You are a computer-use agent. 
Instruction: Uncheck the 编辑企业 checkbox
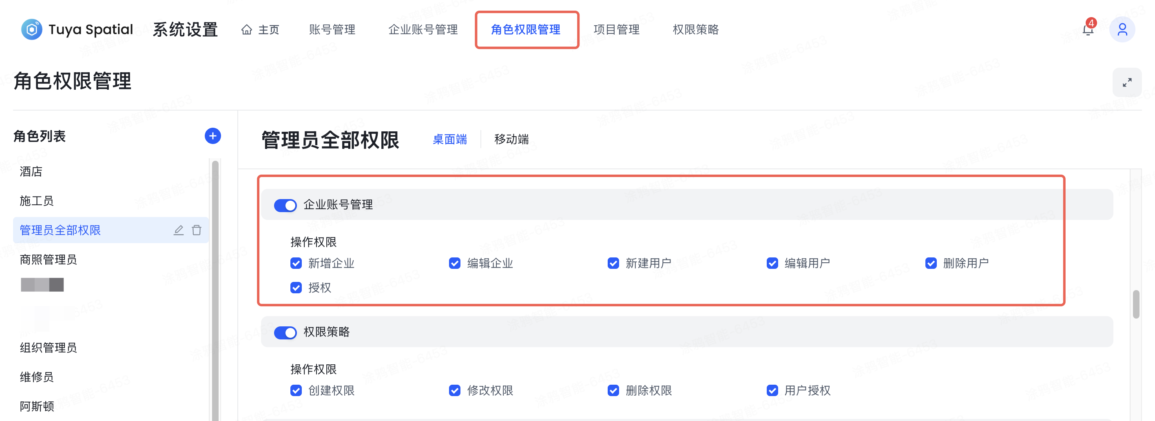(x=454, y=263)
